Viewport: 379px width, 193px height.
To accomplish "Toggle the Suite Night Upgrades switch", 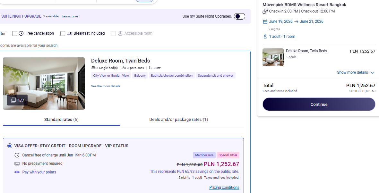I will point(239,16).
